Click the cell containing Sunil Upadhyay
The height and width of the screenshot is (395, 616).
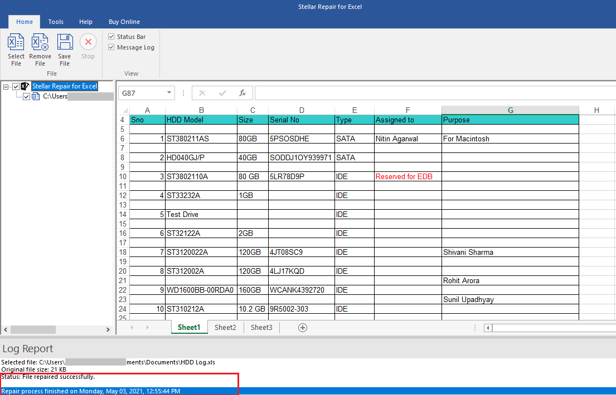point(510,300)
